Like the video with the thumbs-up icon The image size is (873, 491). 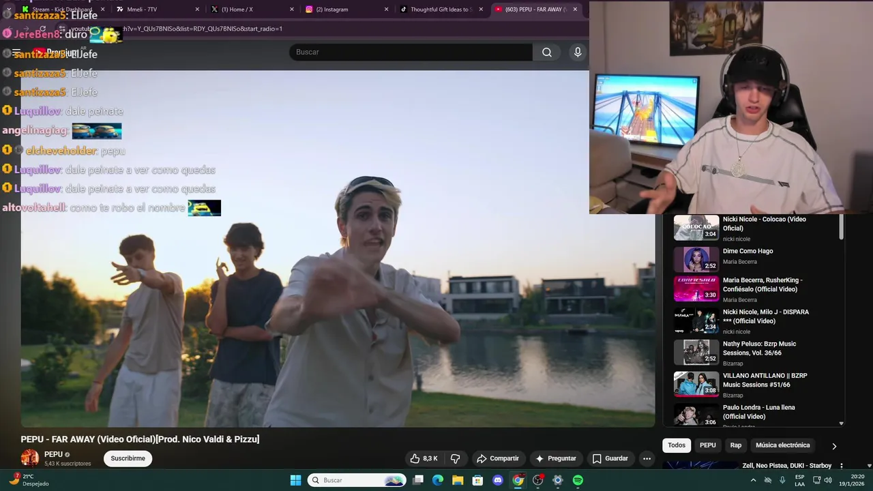tap(424, 458)
